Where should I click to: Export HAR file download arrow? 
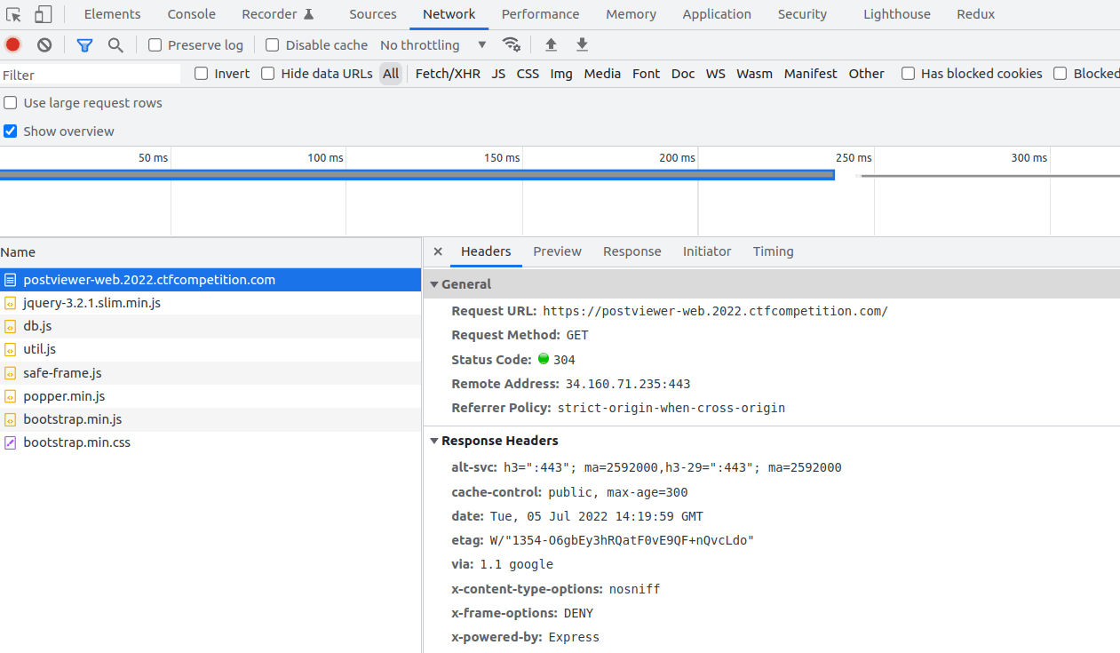tap(582, 44)
